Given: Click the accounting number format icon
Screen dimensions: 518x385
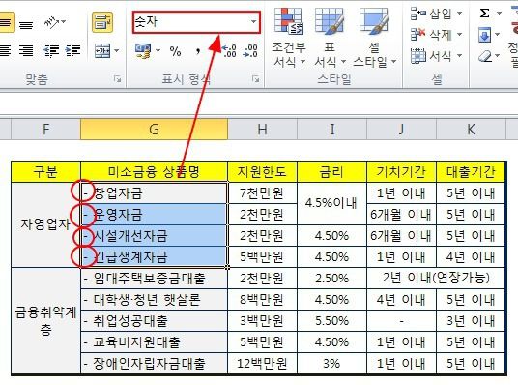Looking at the screenshot, I should (143, 51).
